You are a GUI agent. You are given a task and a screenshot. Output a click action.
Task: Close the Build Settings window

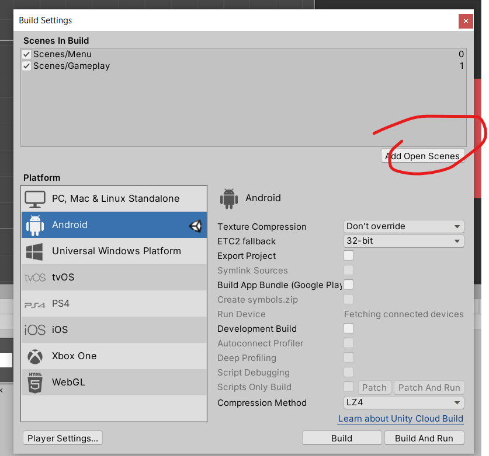pyautogui.click(x=466, y=21)
